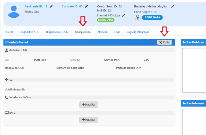Click the L2 section arrows icon
Viewport: 206px width, 135px height.
[7, 80]
